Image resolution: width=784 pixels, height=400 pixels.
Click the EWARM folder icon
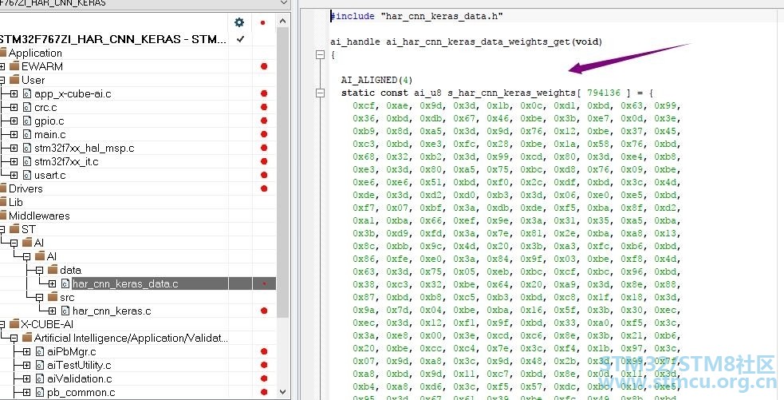point(14,66)
